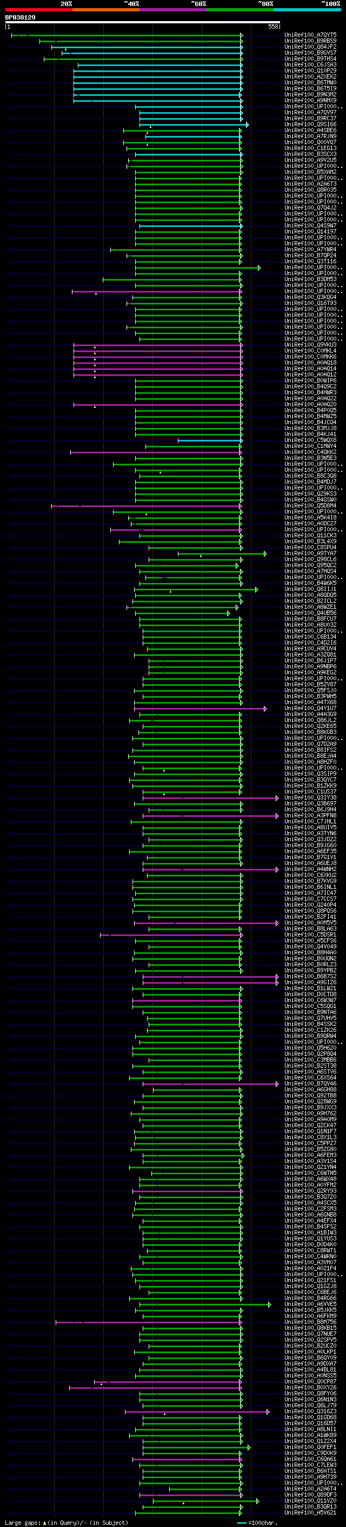Click short cyan bar for C5WQX8

pyautogui.click(x=210, y=440)
